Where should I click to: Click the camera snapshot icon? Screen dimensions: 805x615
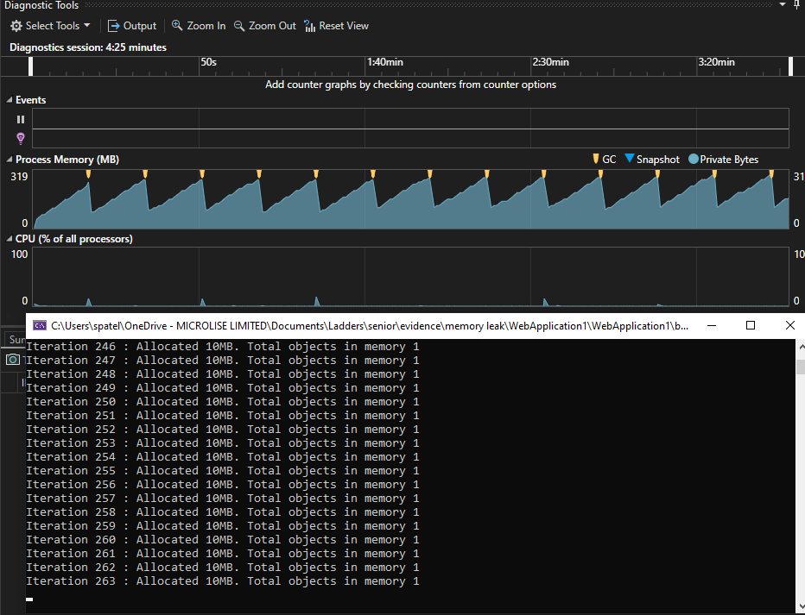[13, 360]
